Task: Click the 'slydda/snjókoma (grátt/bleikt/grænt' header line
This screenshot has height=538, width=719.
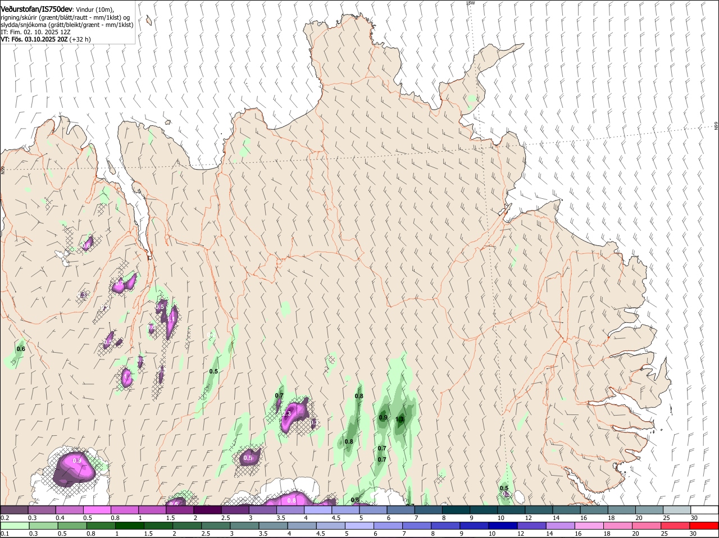Action: (67, 25)
